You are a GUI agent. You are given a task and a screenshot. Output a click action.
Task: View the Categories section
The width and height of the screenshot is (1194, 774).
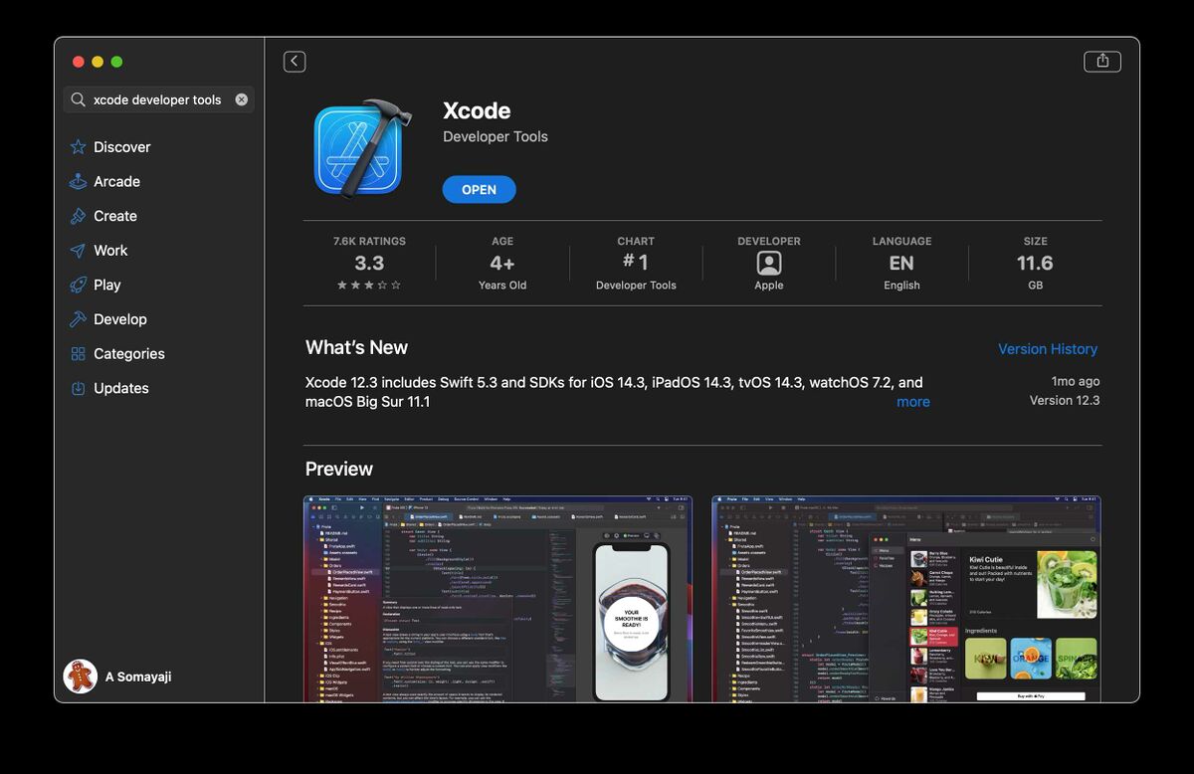click(x=128, y=353)
